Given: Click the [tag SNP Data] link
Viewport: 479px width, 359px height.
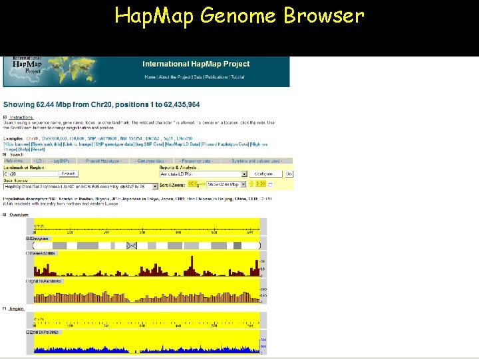Looking at the screenshot, I should (150, 144).
